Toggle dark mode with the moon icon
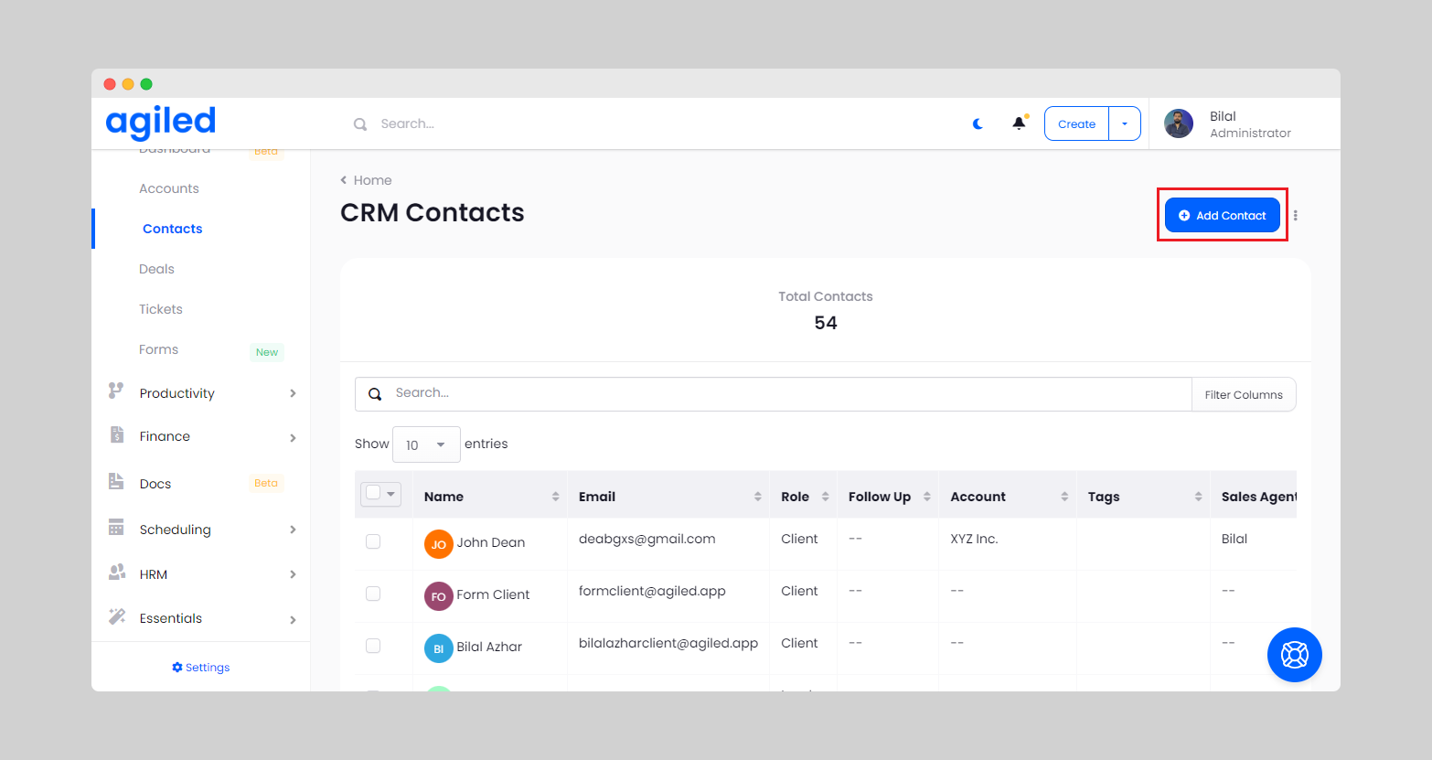This screenshot has width=1432, height=760. pos(978,123)
